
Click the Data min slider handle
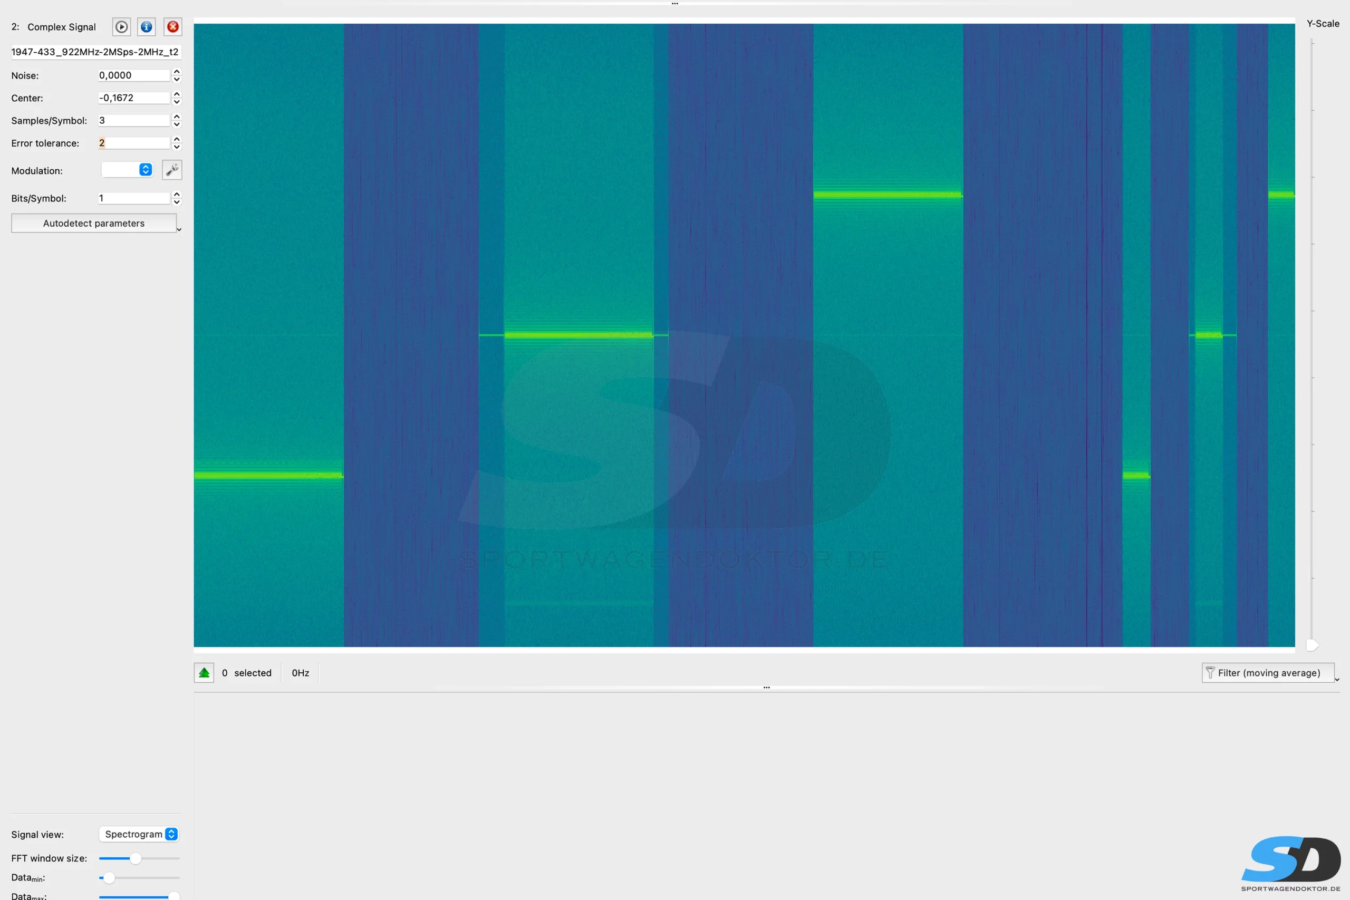tap(109, 878)
